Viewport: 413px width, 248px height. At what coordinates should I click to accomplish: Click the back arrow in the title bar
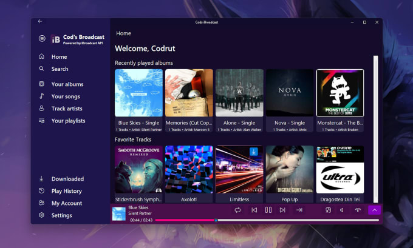(40, 21)
